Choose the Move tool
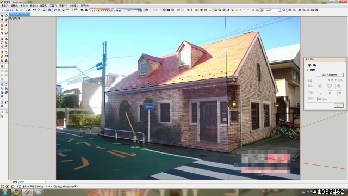The height and width of the screenshot is (196, 348). [2, 39]
